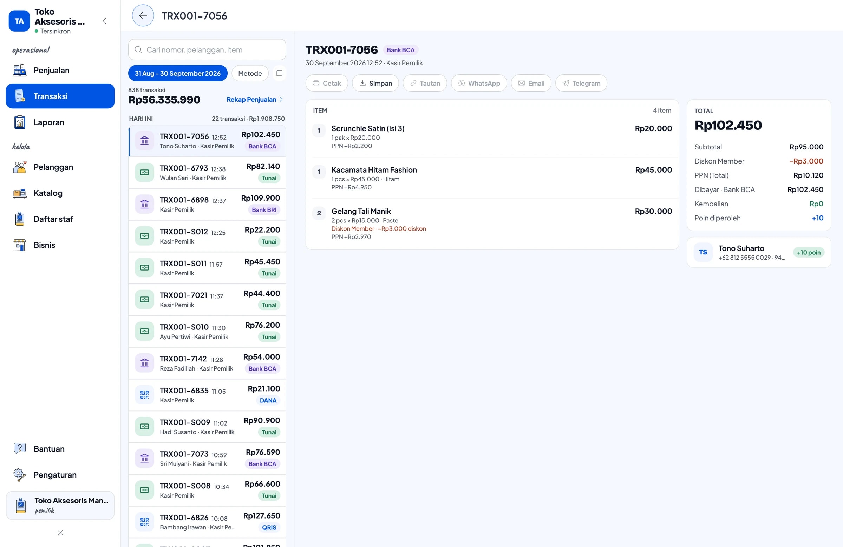Click the Penjualan cash register icon

[x=20, y=71]
